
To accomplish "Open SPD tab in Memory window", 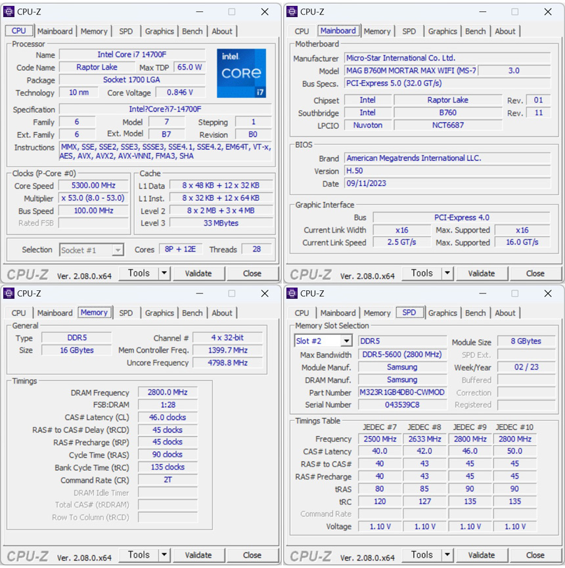I will click(x=125, y=313).
